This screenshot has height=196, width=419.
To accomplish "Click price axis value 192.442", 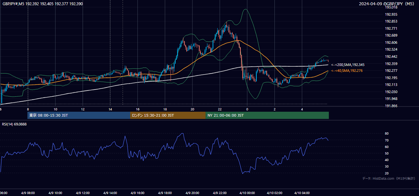I will coord(391,57).
